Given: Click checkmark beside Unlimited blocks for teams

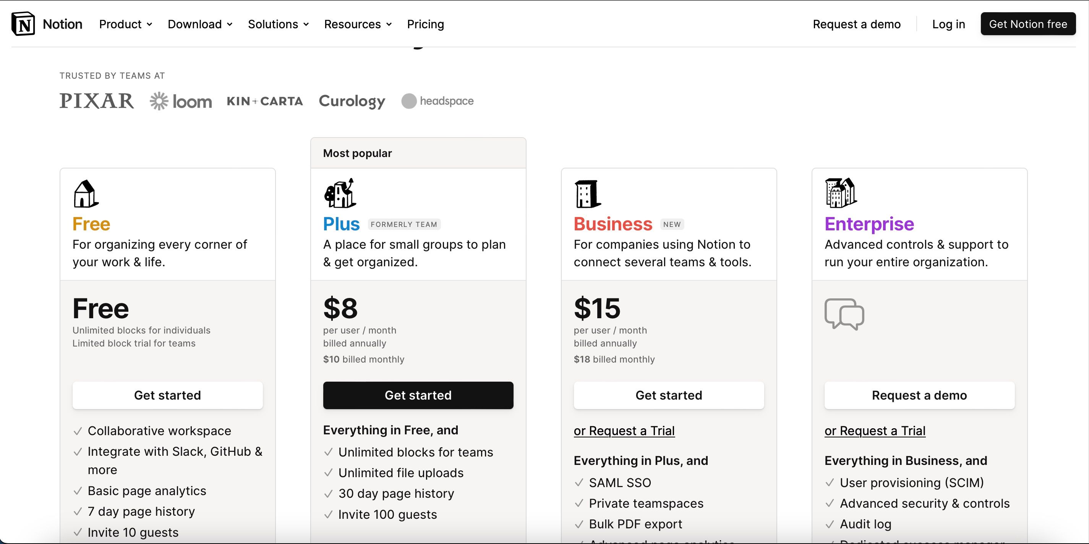Looking at the screenshot, I should point(329,452).
